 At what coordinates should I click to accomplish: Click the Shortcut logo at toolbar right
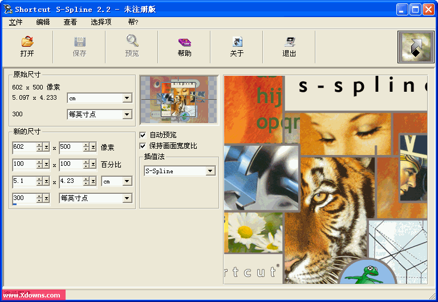click(x=416, y=47)
